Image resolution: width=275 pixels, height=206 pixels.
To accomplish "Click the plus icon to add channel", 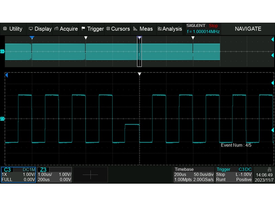I will (90, 175).
